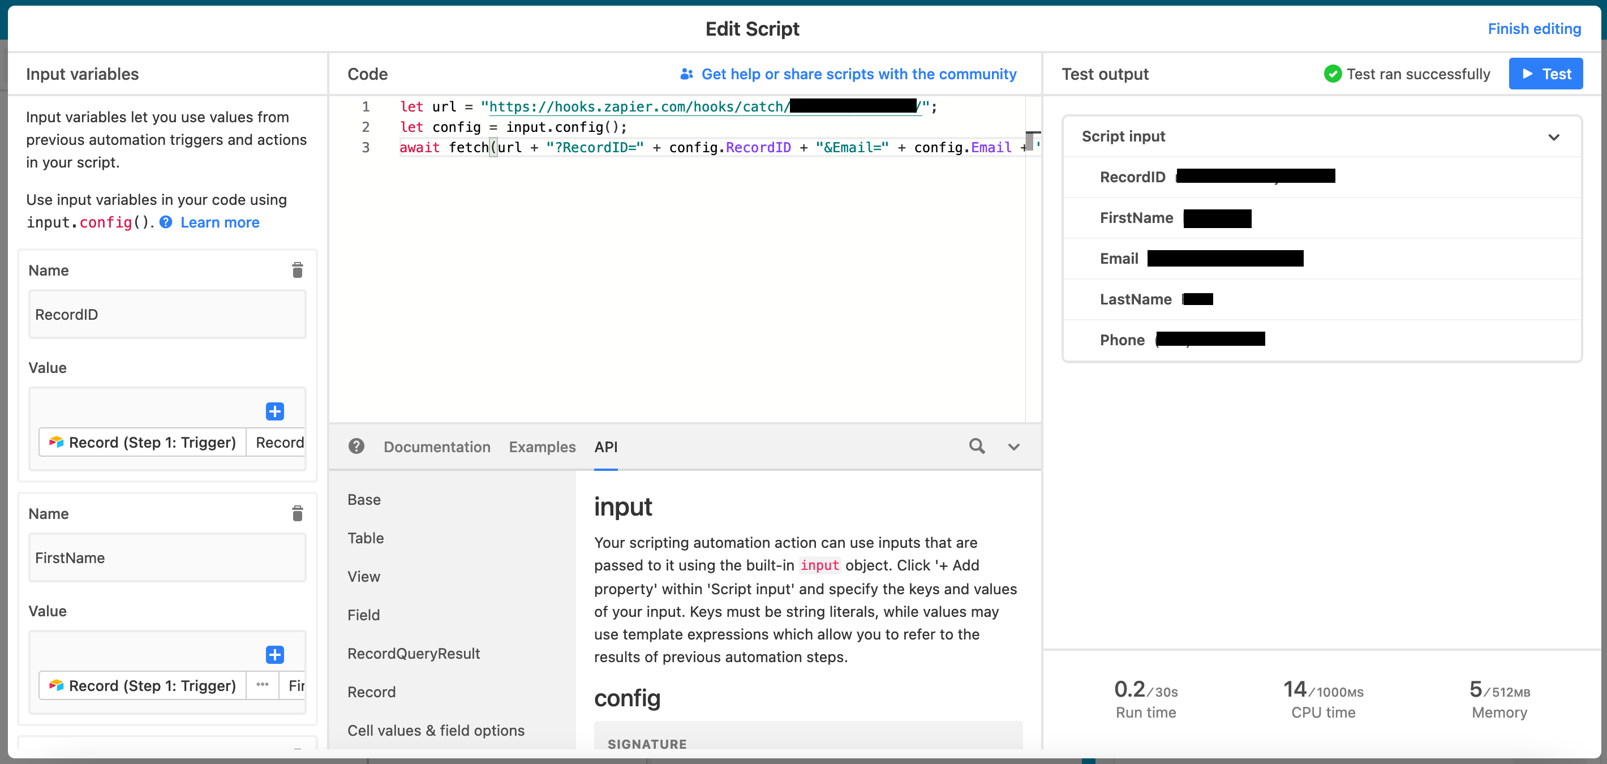Screen dimensions: 1607x764
Task: Click the collapse chevron in API panel
Action: point(1013,446)
